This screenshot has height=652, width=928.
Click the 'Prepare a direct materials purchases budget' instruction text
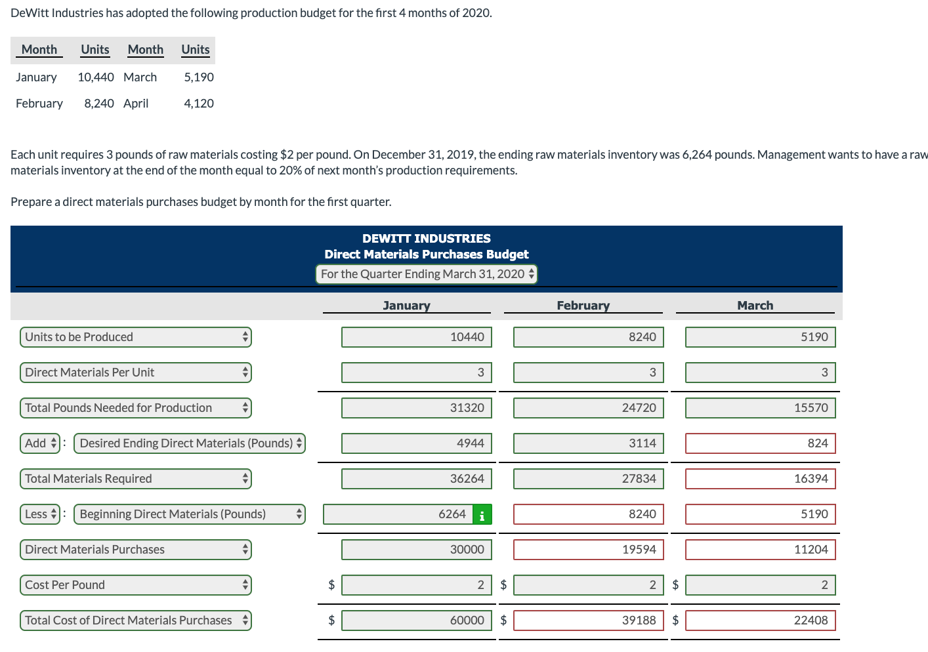point(201,202)
